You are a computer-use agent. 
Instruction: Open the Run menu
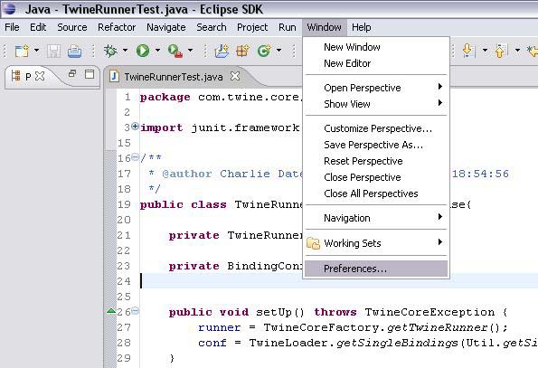pos(288,27)
